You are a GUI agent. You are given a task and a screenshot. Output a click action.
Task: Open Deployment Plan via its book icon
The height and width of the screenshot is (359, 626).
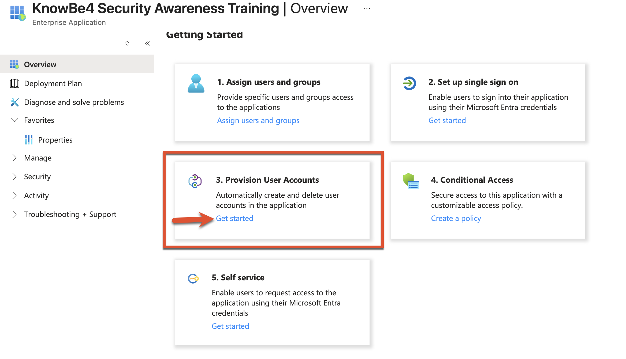click(x=14, y=83)
